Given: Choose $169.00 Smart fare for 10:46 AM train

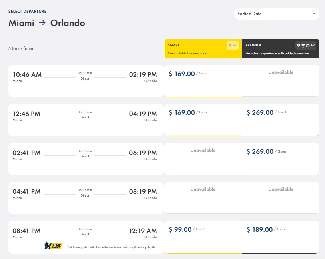Looking at the screenshot, I should click(x=203, y=81).
